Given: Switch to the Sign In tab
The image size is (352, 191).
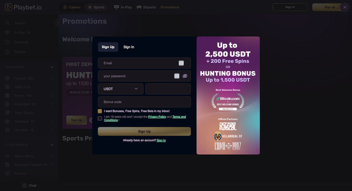Looking at the screenshot, I should coord(129,46).
